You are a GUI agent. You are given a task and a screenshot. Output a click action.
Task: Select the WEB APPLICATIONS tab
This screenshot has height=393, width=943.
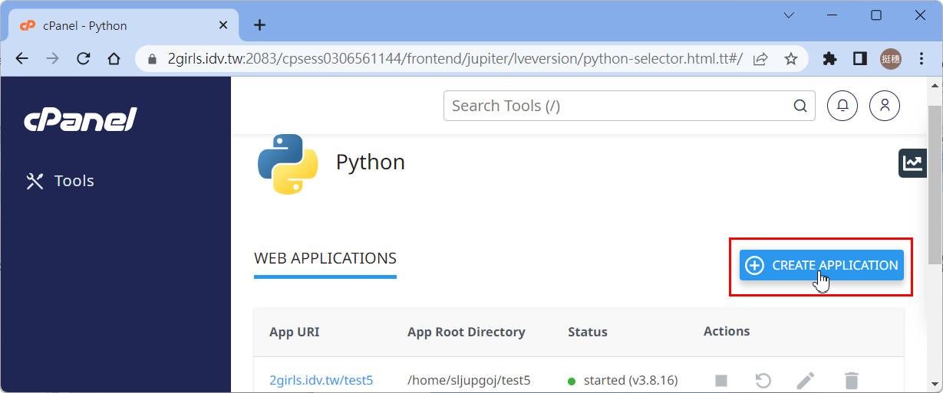point(325,259)
